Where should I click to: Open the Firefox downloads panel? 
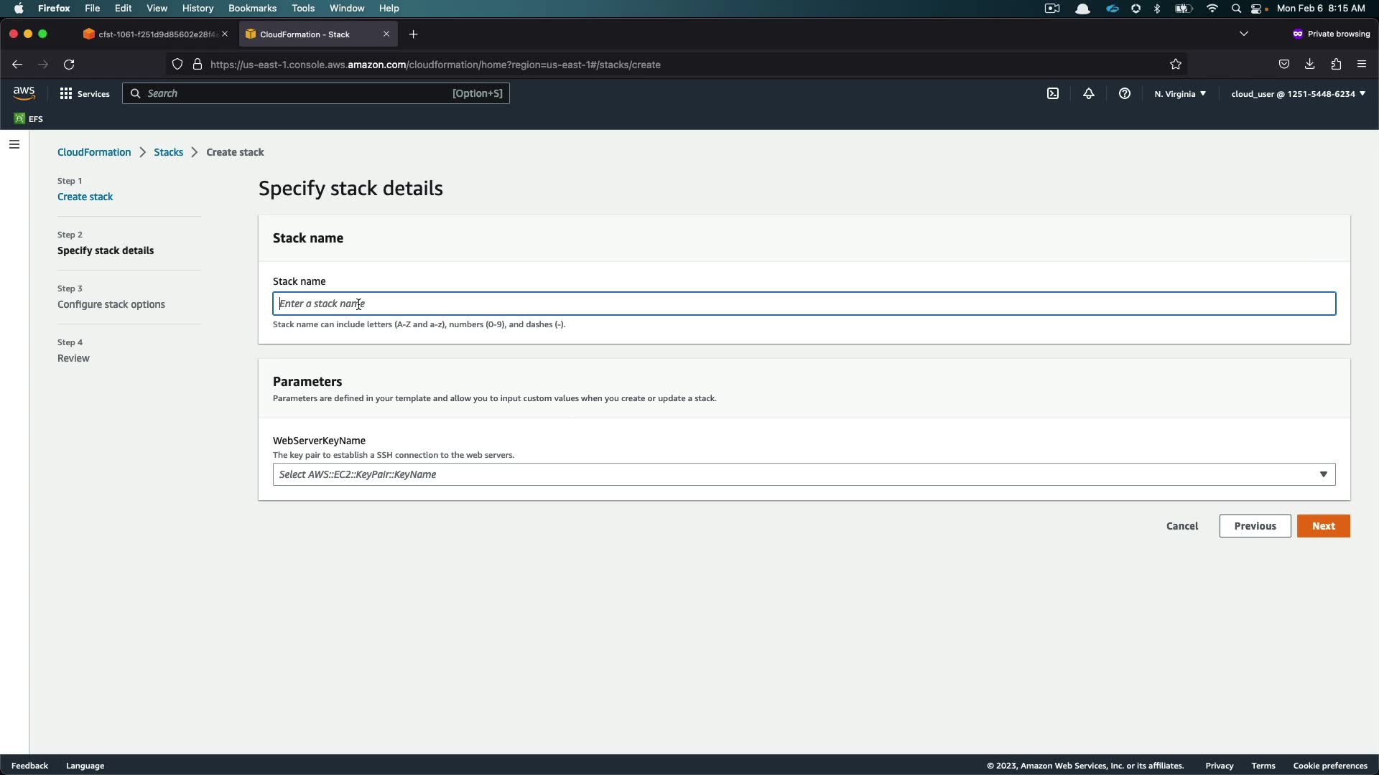pos(1310,65)
